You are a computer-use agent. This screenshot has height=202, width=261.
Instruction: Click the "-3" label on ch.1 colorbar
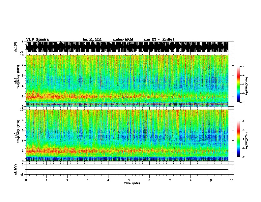pos(243,66)
